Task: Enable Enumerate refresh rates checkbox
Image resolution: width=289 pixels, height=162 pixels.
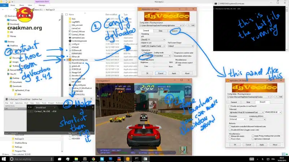Action: [x=173, y=56]
